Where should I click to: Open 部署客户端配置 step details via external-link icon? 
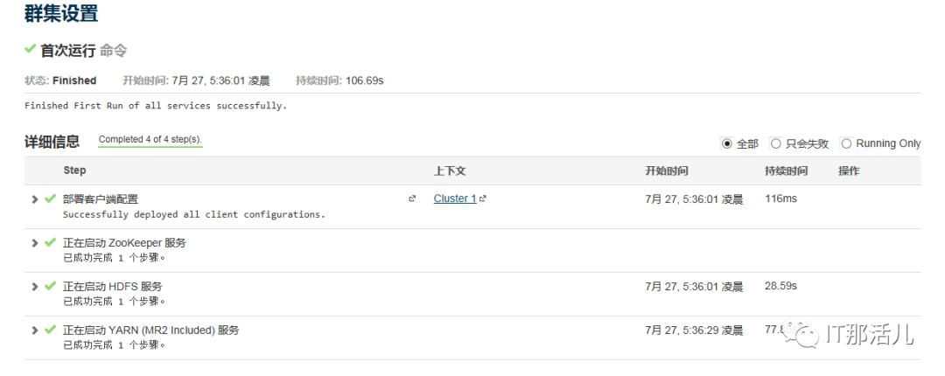[x=412, y=198]
